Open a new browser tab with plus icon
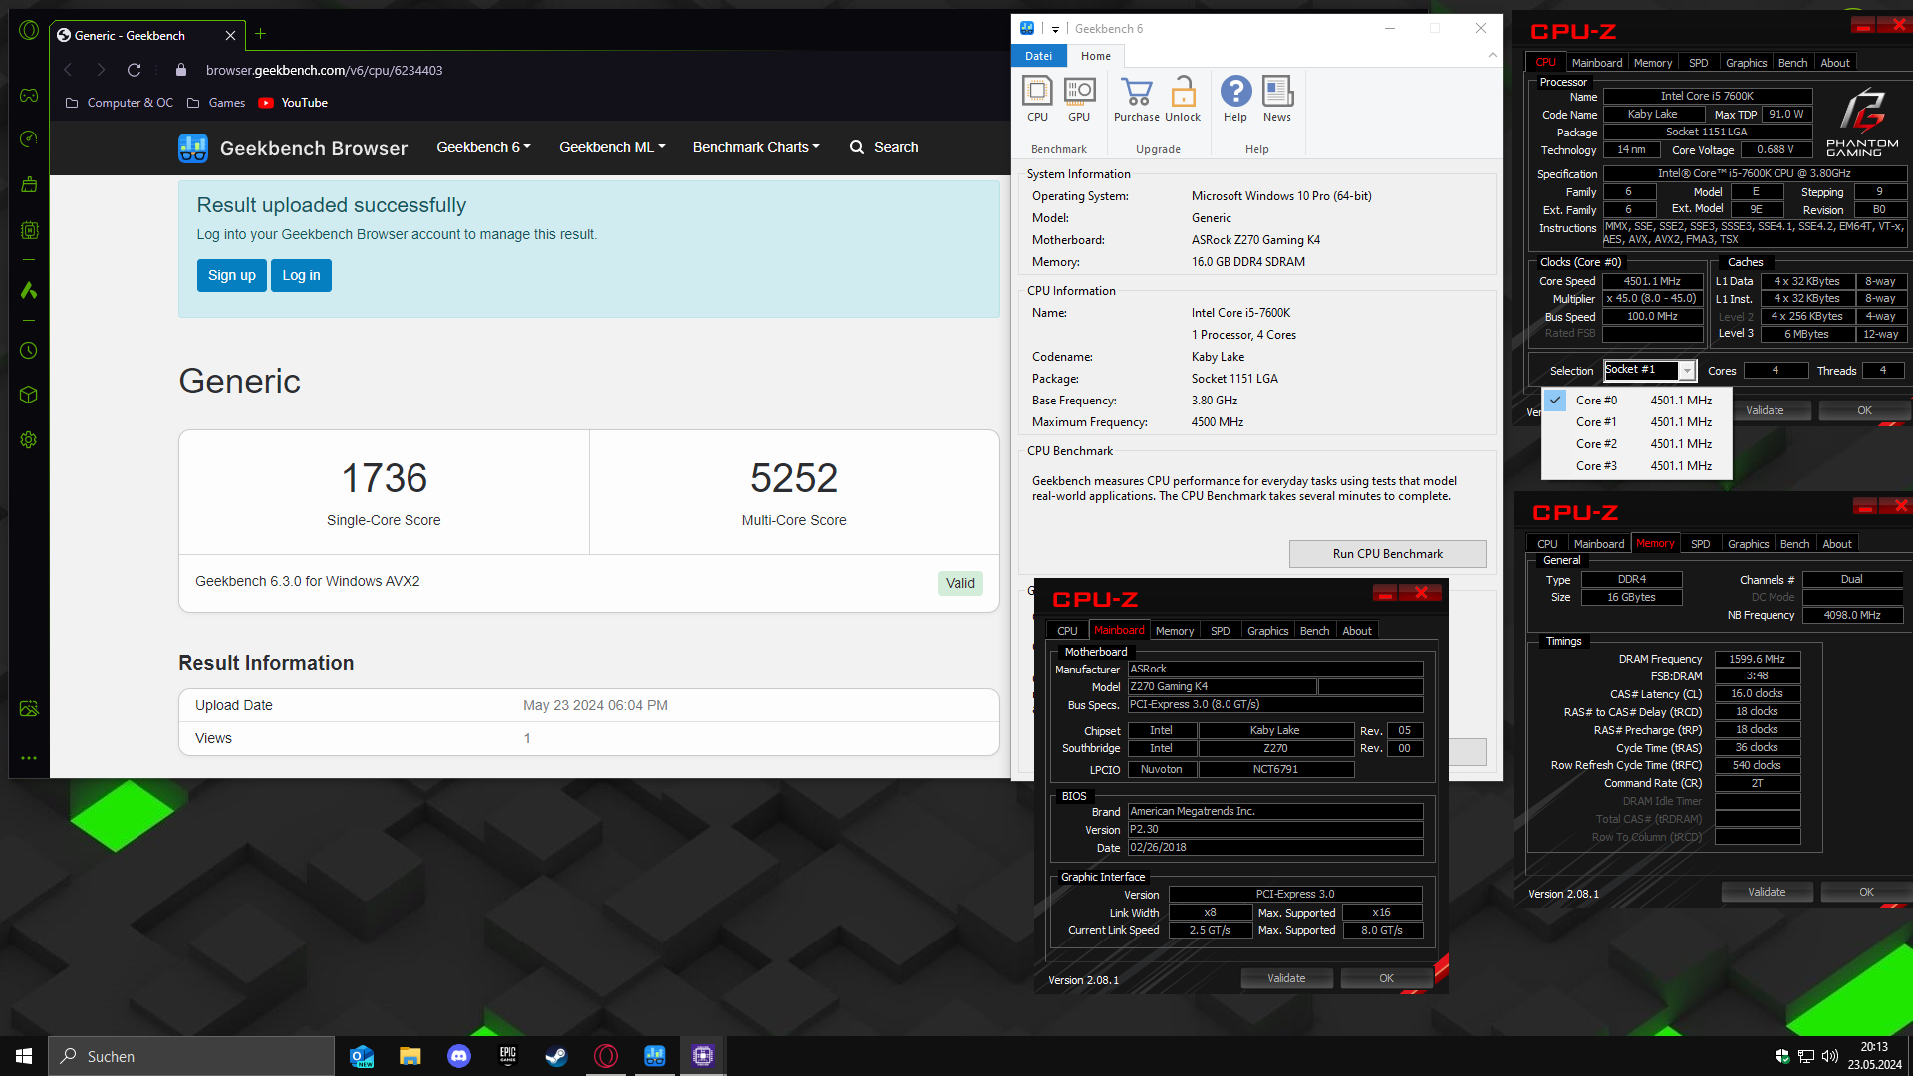1913x1076 pixels. coord(260,34)
